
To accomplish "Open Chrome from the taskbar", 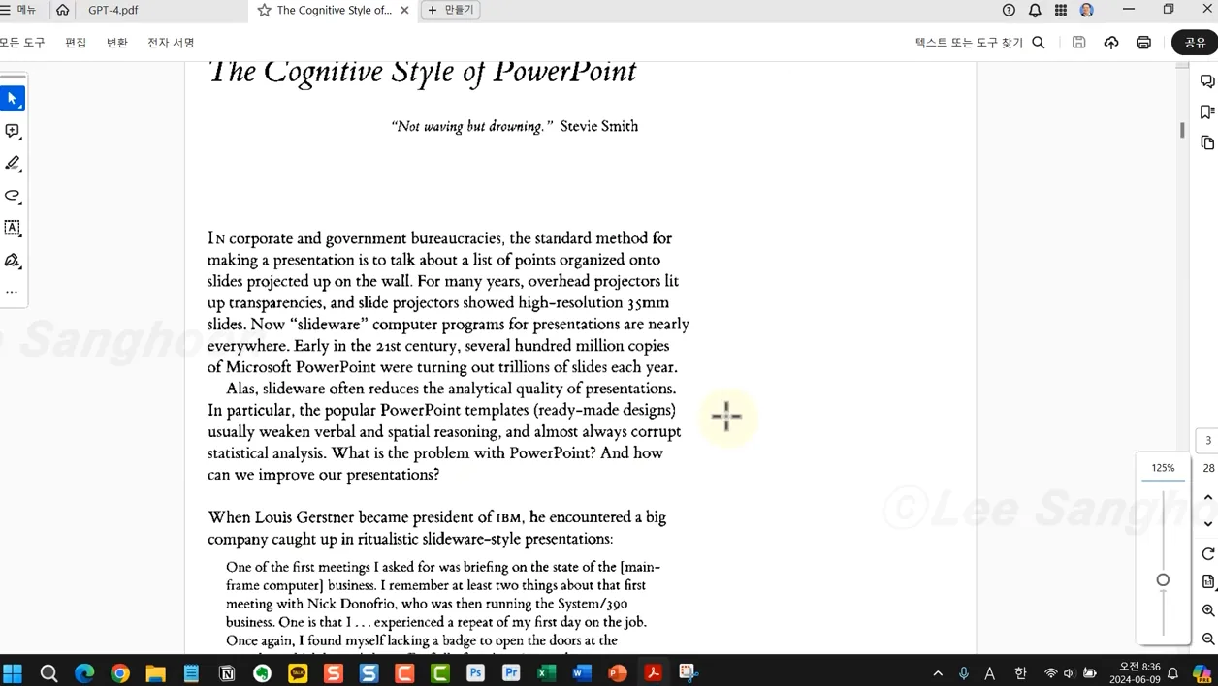I will [x=120, y=673].
